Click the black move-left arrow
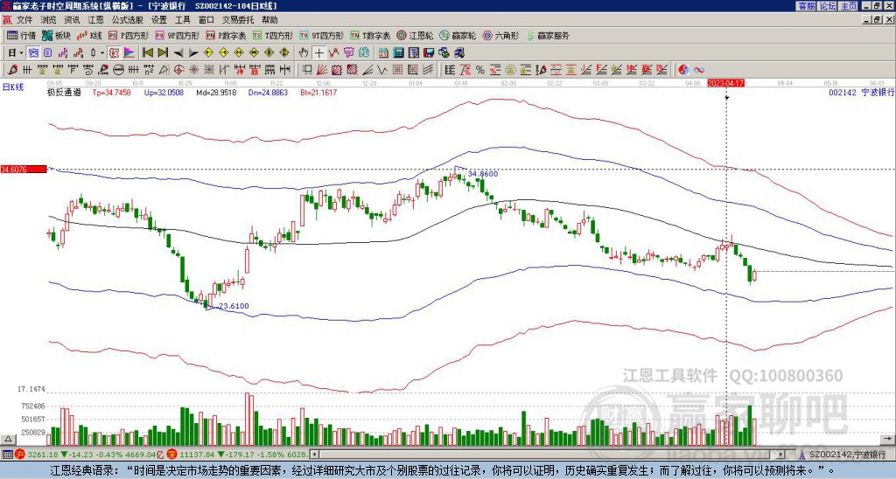The width and height of the screenshot is (896, 479). point(178,53)
